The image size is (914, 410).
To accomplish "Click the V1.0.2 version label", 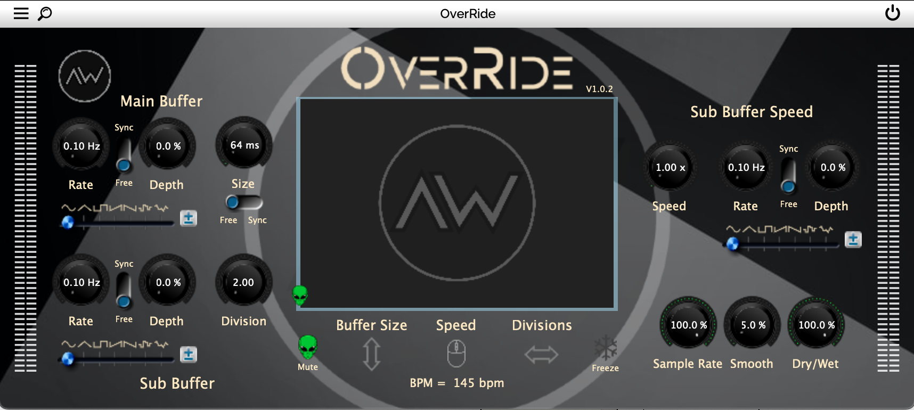I will click(599, 89).
